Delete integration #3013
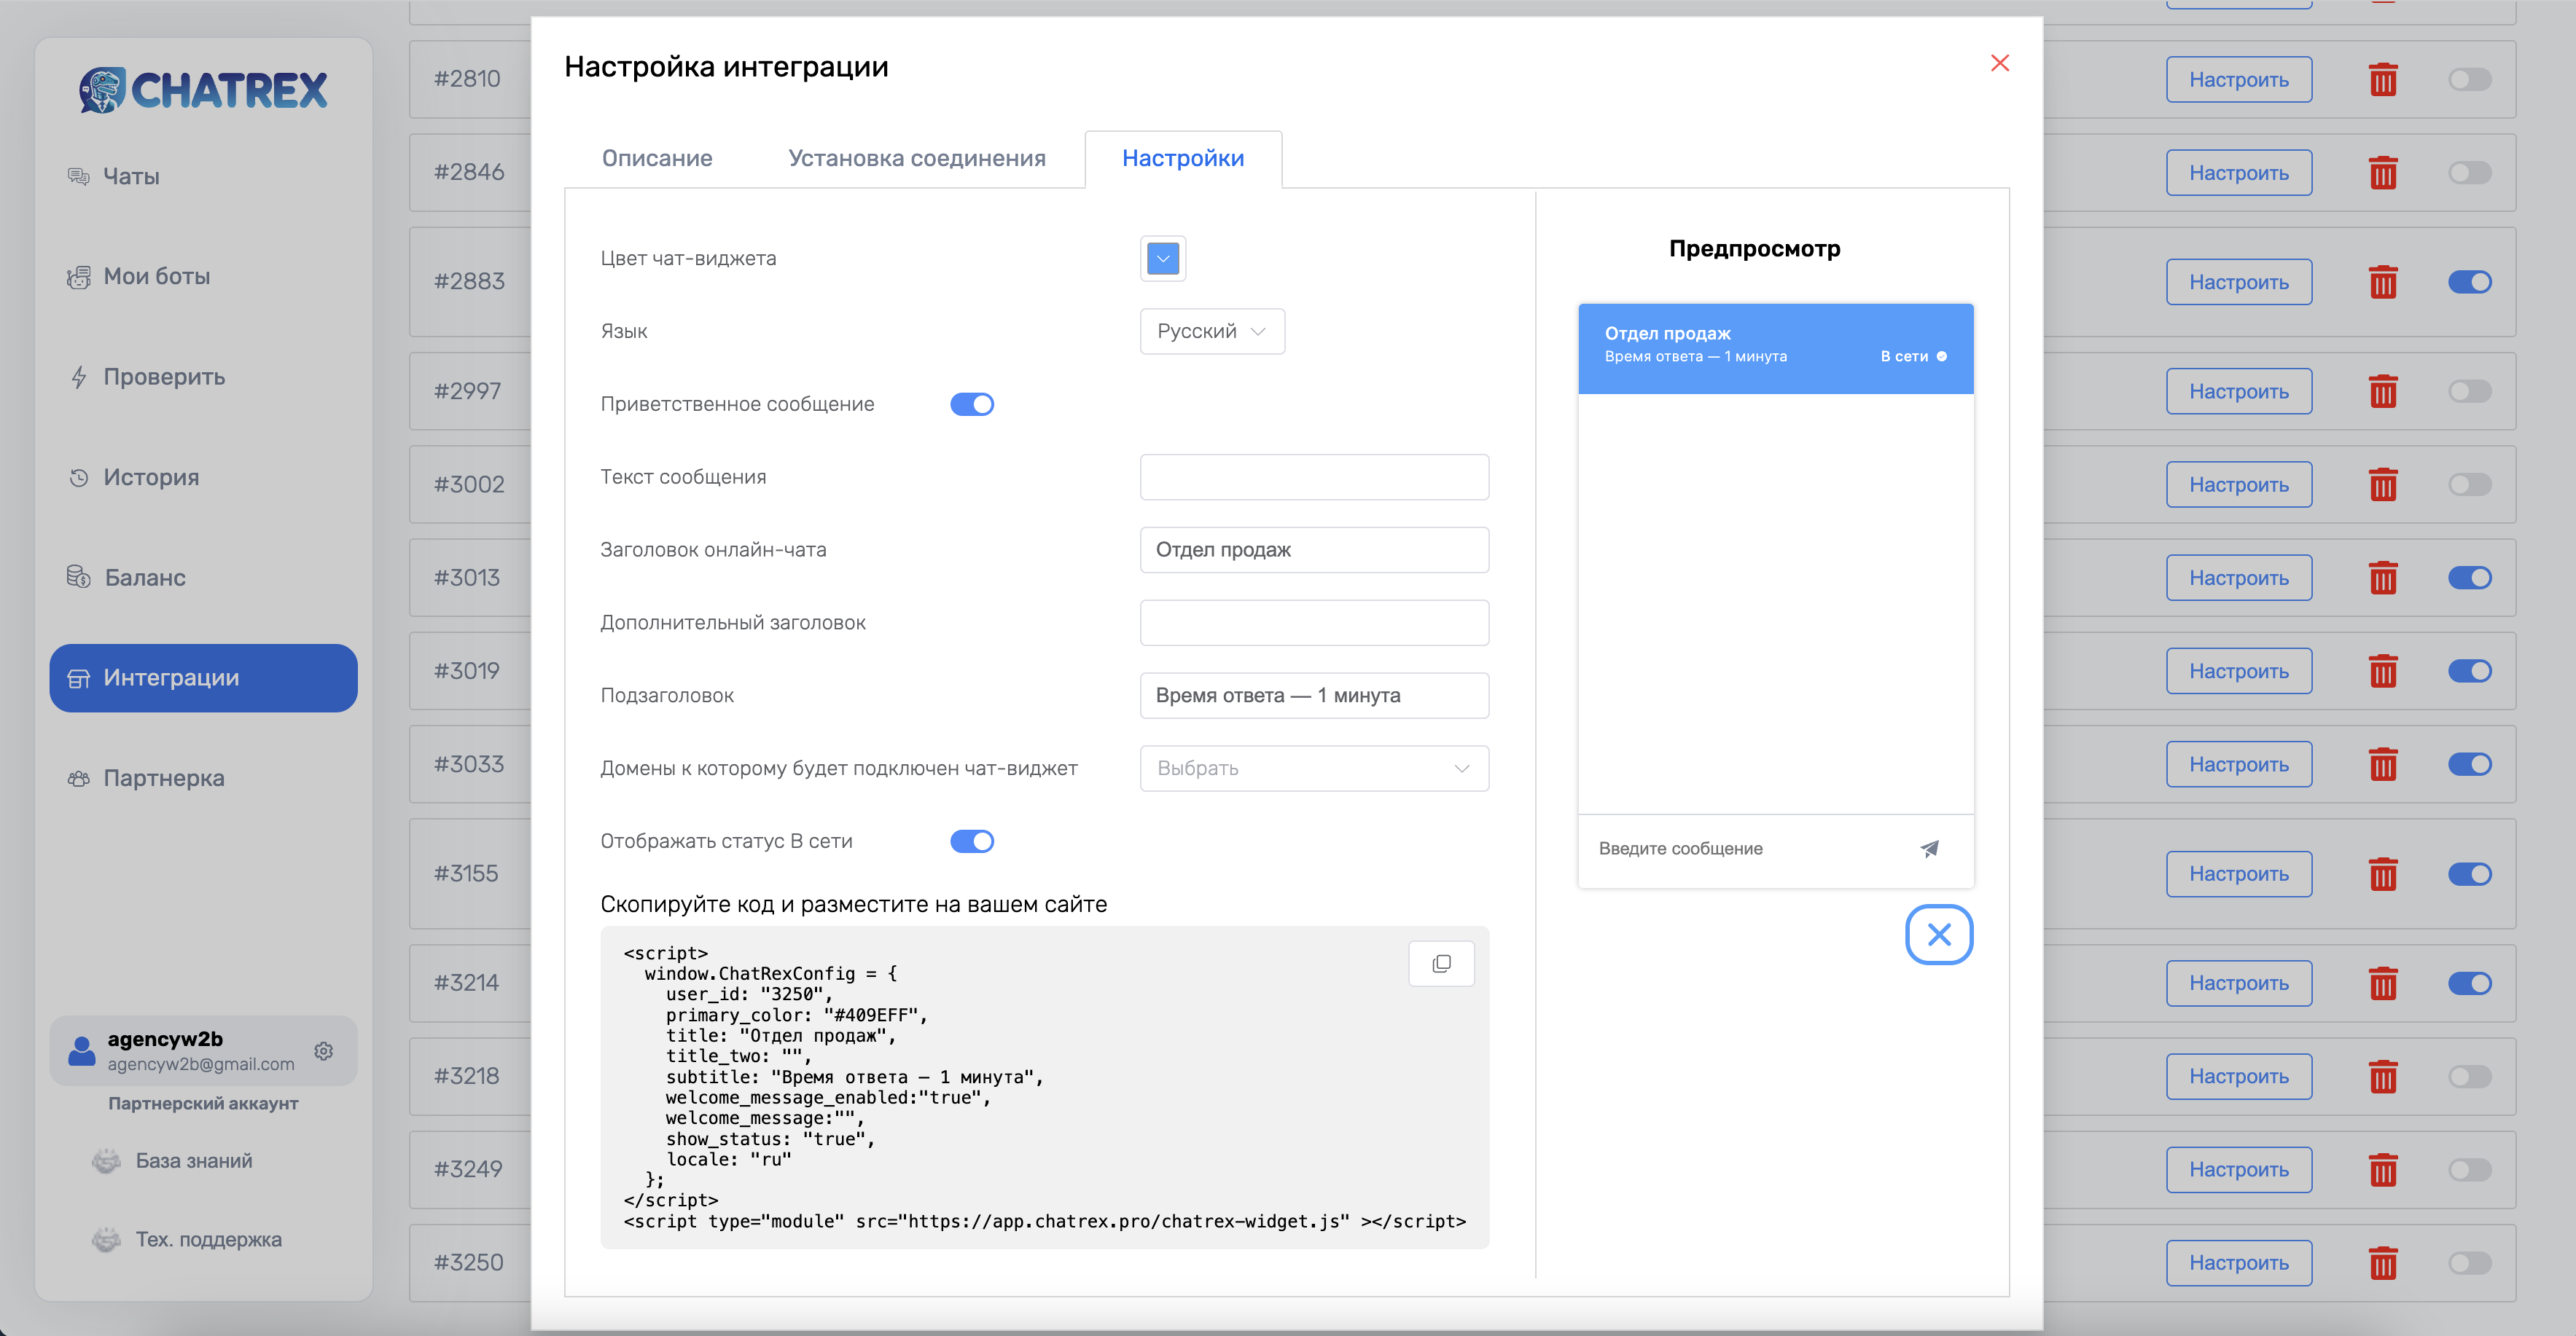Screen dimensions: 2576x1336 pos(2383,578)
